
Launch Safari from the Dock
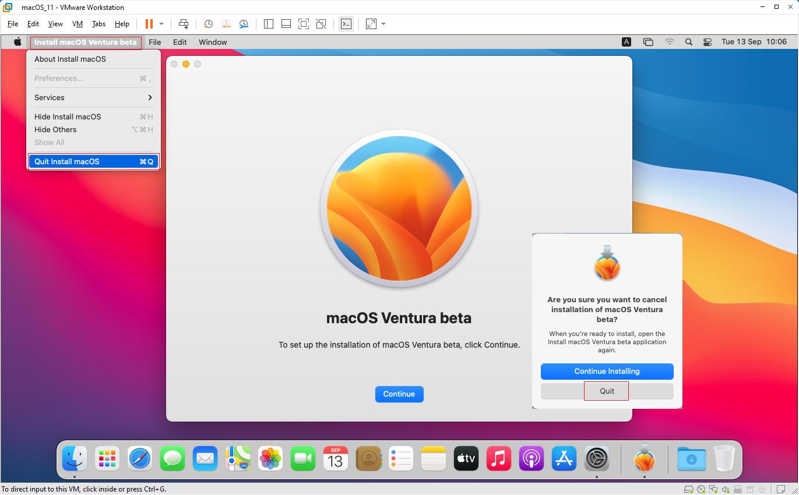click(140, 459)
